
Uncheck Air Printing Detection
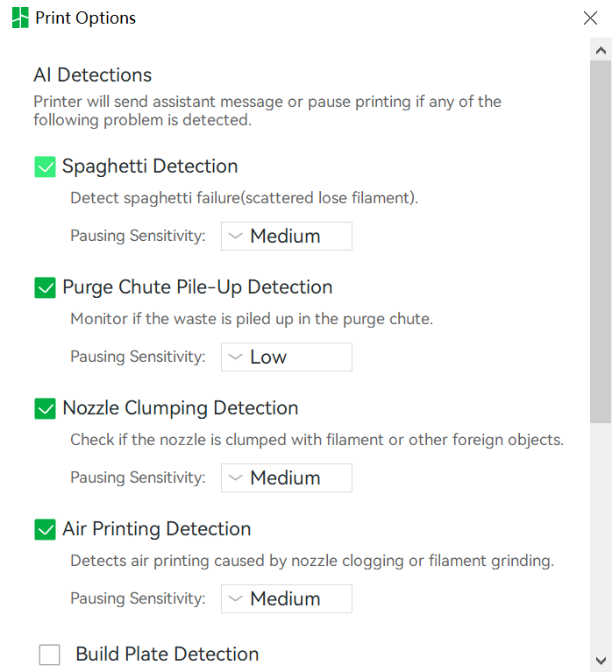pyautogui.click(x=45, y=529)
